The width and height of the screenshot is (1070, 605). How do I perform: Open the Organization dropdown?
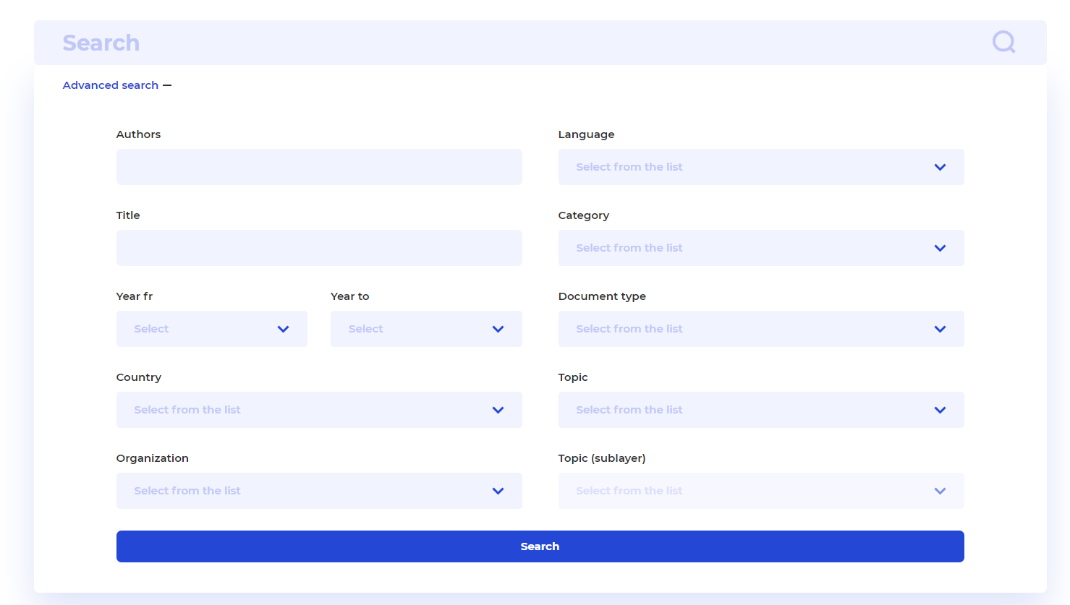pos(318,491)
